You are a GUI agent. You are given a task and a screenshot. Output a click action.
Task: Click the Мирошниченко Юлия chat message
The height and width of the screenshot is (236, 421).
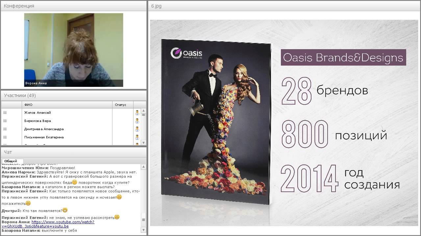click(38, 168)
